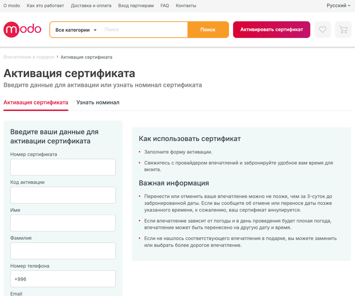Click the Номер сертификата input field
Screen dimensions: 355x296
coord(63,167)
